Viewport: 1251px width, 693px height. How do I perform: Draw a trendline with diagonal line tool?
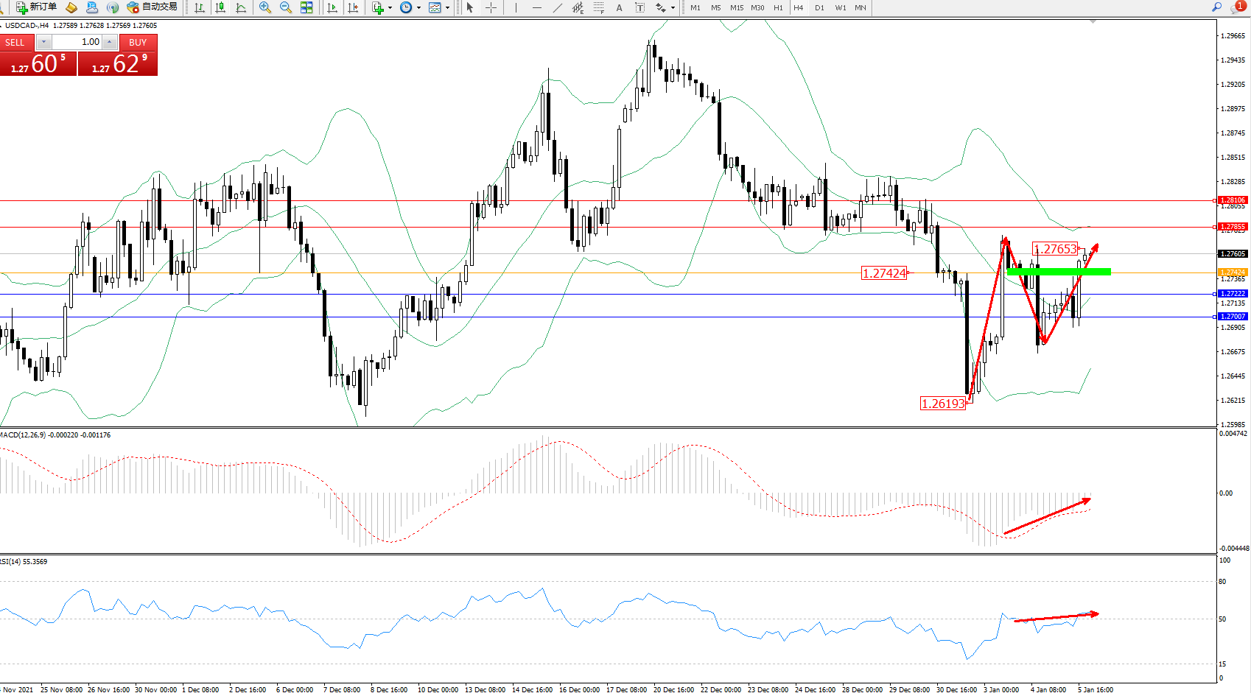coord(558,7)
